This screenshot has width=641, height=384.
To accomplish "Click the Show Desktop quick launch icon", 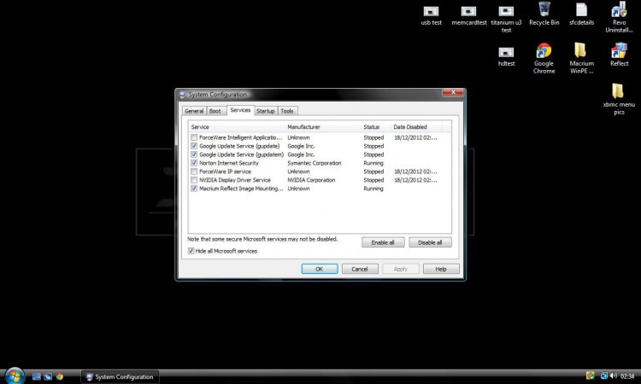I will tap(37, 376).
